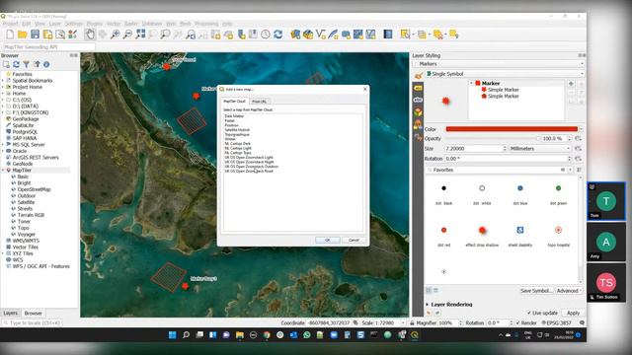Open the Favorites symbol group dropdown
The image size is (632, 355).
point(570,170)
